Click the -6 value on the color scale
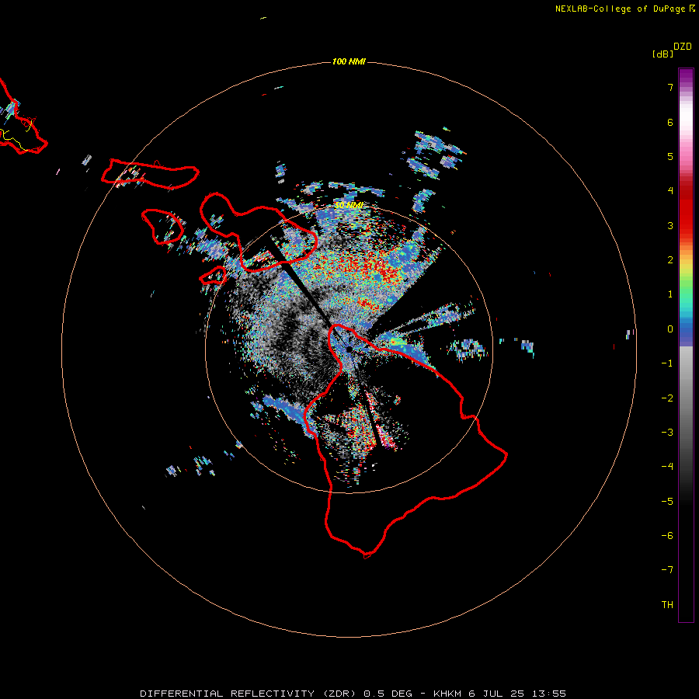Image resolution: width=699 pixels, height=699 pixels. 667,536
